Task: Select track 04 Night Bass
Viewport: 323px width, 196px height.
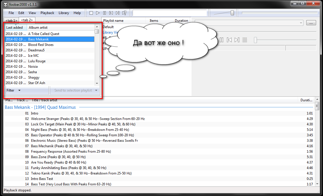Action: click(x=158, y=130)
